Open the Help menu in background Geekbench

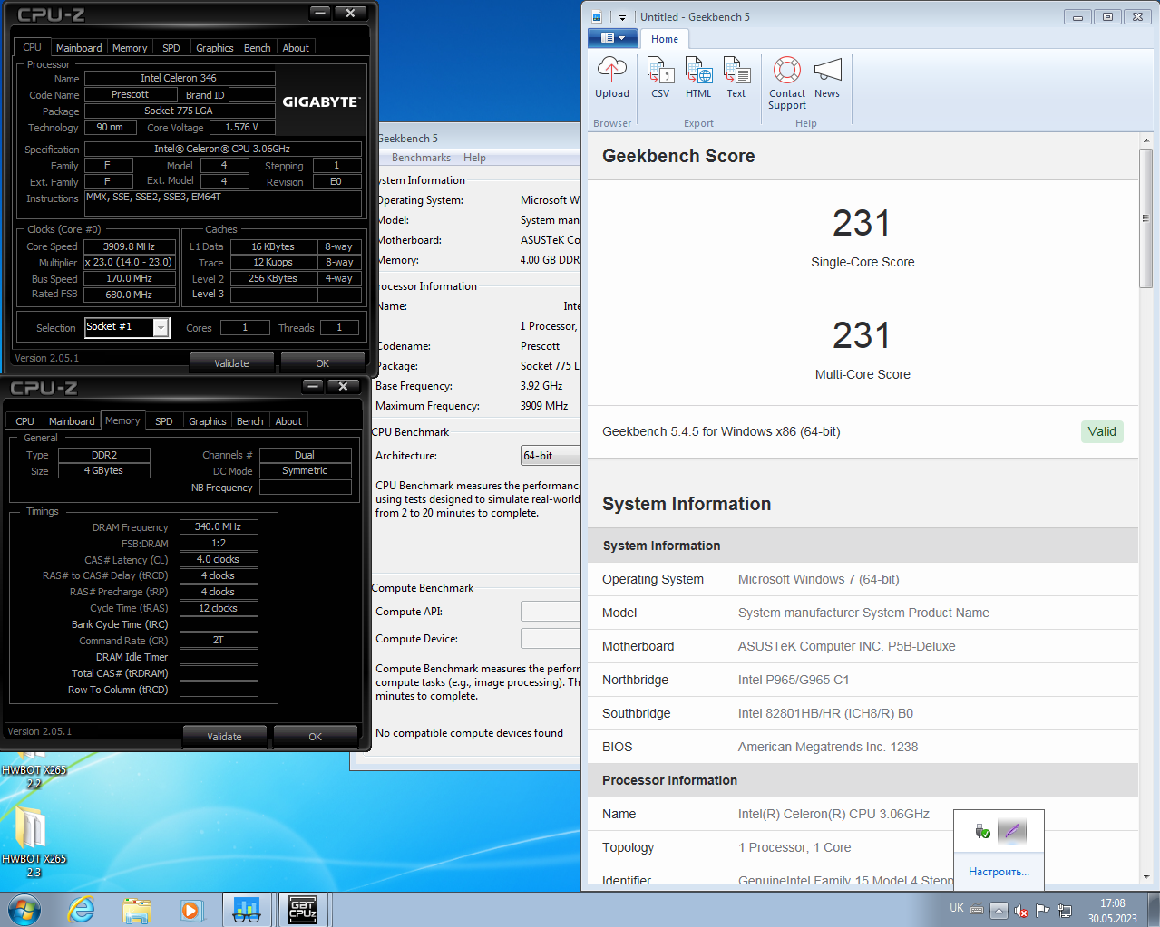[x=474, y=158]
